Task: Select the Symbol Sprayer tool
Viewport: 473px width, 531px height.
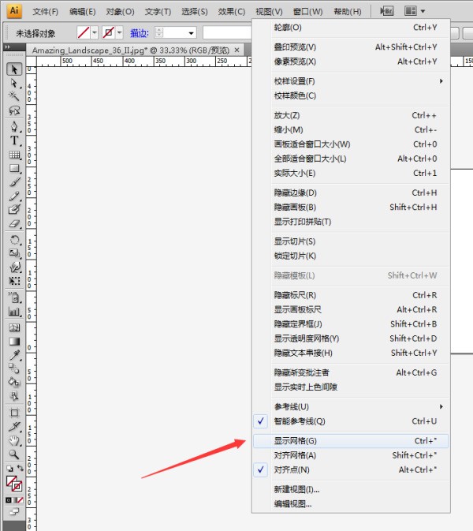Action: [x=14, y=297]
